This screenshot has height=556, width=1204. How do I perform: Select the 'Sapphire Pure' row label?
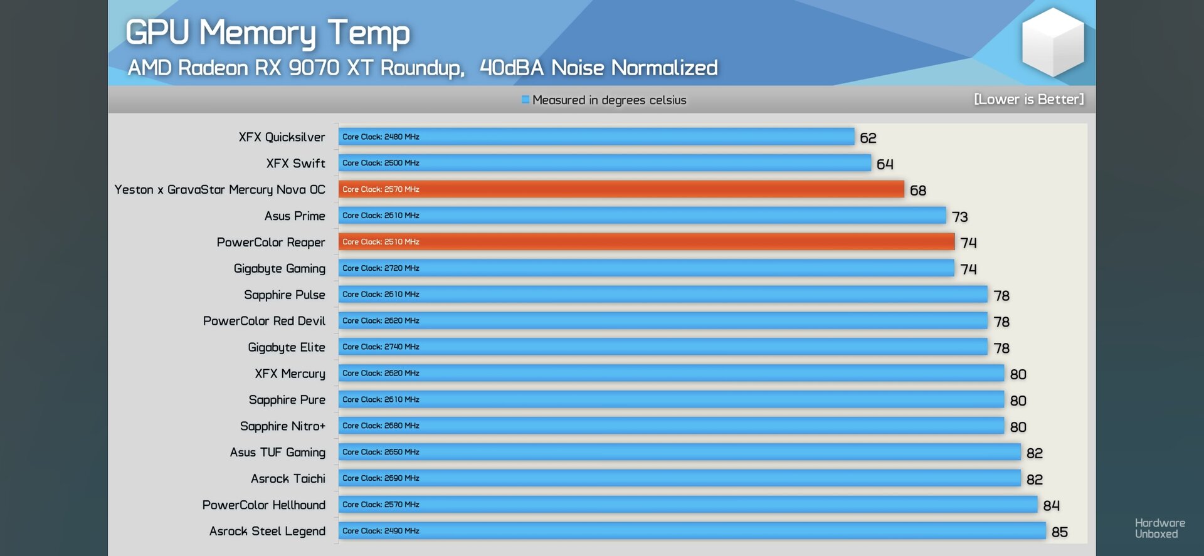(x=287, y=400)
